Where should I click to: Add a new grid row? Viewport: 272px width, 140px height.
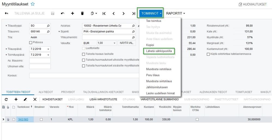[x=16, y=99]
